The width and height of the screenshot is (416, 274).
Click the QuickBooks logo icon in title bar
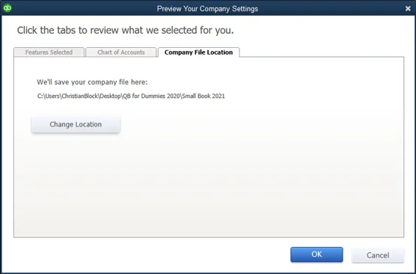(7, 8)
